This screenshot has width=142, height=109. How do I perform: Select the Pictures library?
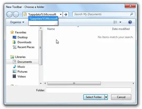point(22,71)
